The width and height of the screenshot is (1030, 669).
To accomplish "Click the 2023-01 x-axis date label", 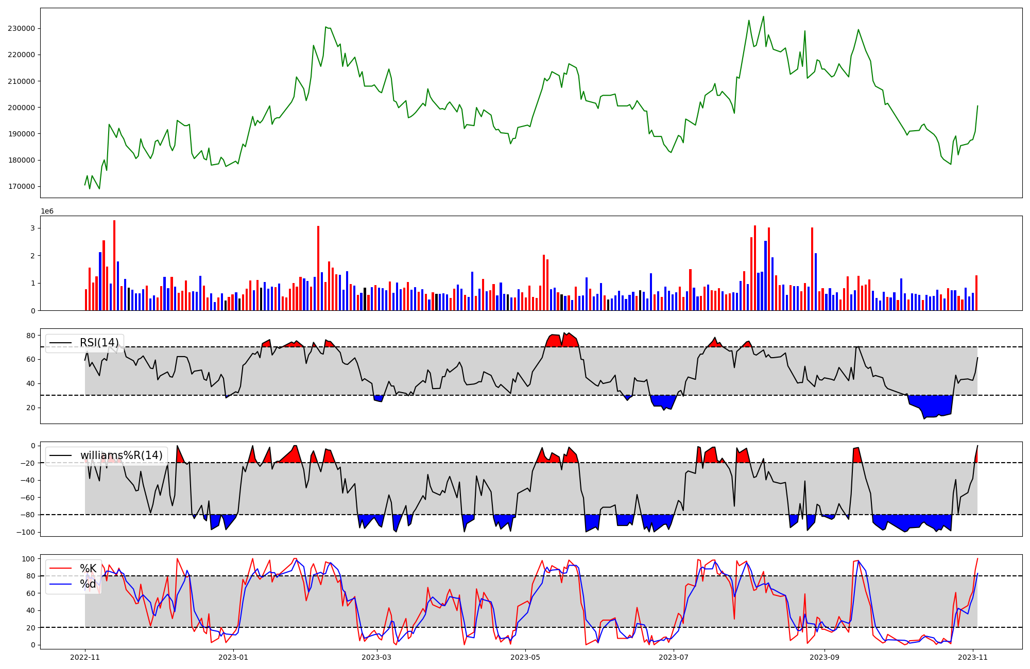I will (x=233, y=657).
